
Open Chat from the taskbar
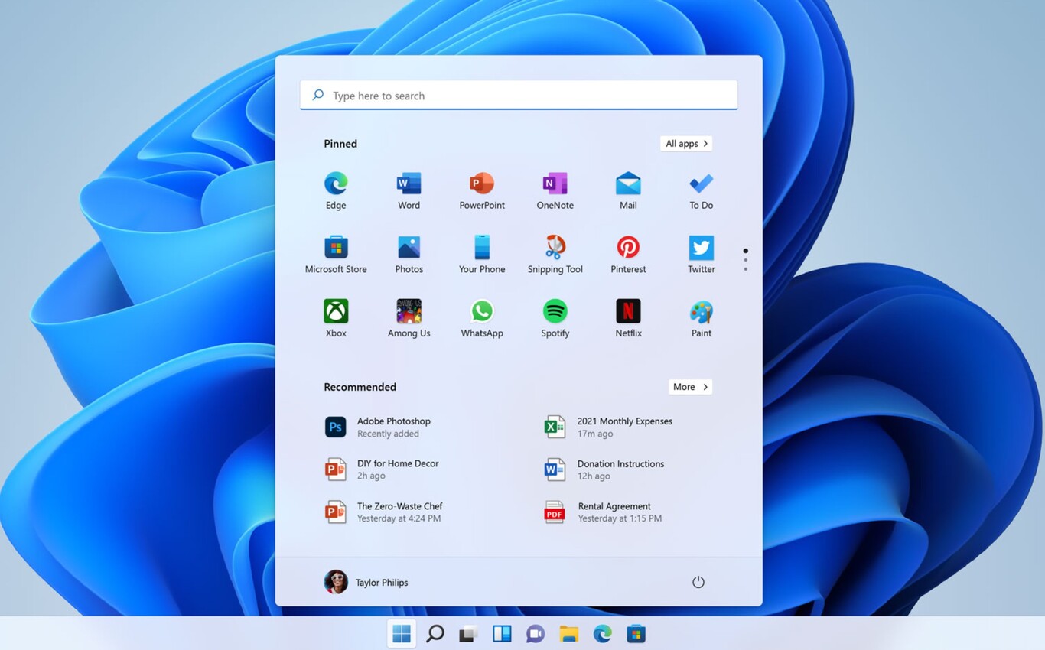pyautogui.click(x=534, y=633)
